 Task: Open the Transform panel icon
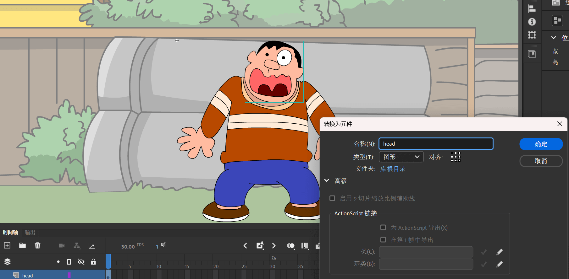(x=532, y=35)
